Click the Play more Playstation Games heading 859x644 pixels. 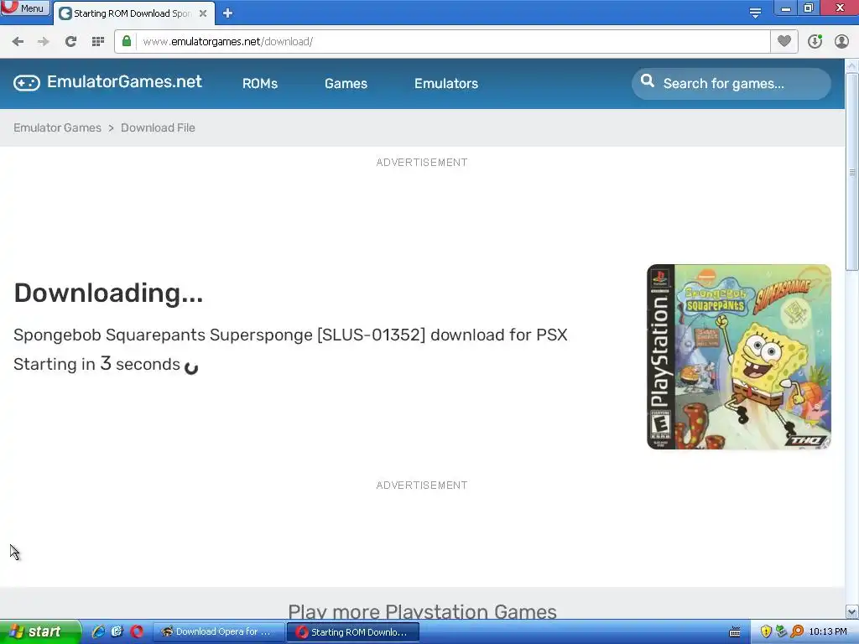coord(423,611)
